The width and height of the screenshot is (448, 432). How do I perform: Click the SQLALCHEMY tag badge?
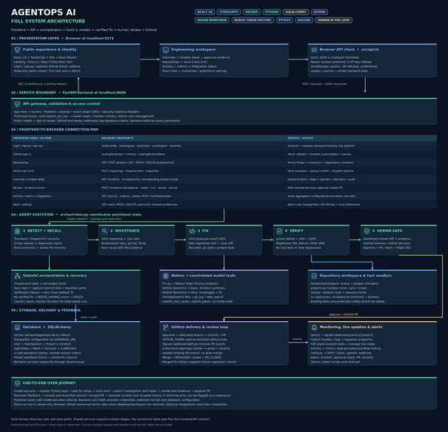(296, 12)
